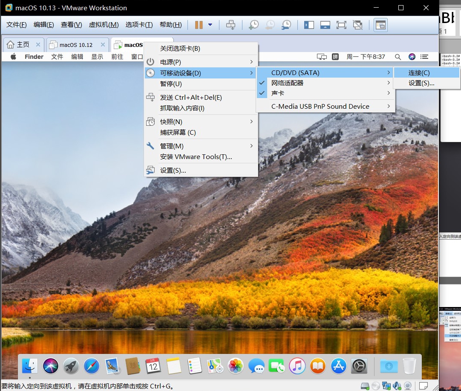
Task: Expand the 可移动设备(D) submenu
Action: click(201, 73)
